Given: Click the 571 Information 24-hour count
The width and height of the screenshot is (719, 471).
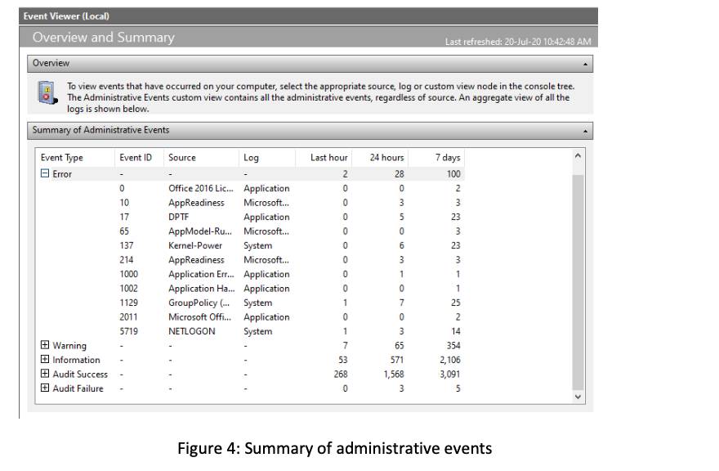Looking at the screenshot, I should coord(396,360).
